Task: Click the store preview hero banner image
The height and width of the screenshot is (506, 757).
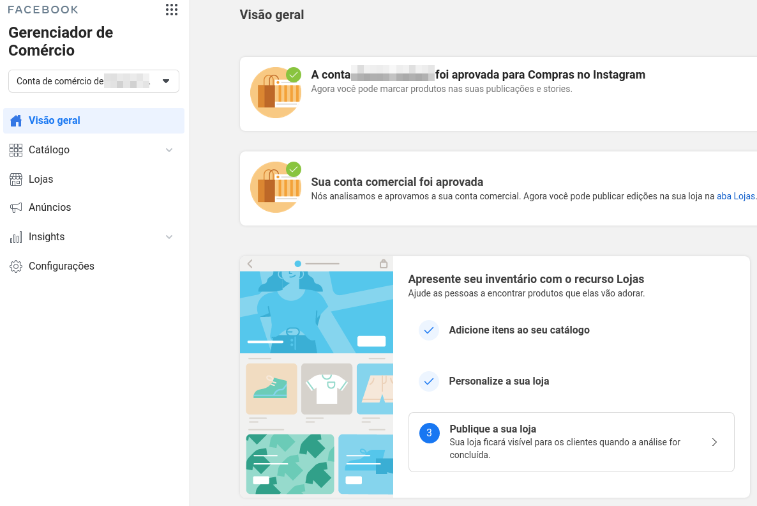Action: (x=316, y=312)
